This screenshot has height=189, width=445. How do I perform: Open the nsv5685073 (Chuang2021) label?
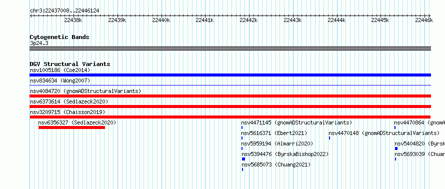[276, 164]
